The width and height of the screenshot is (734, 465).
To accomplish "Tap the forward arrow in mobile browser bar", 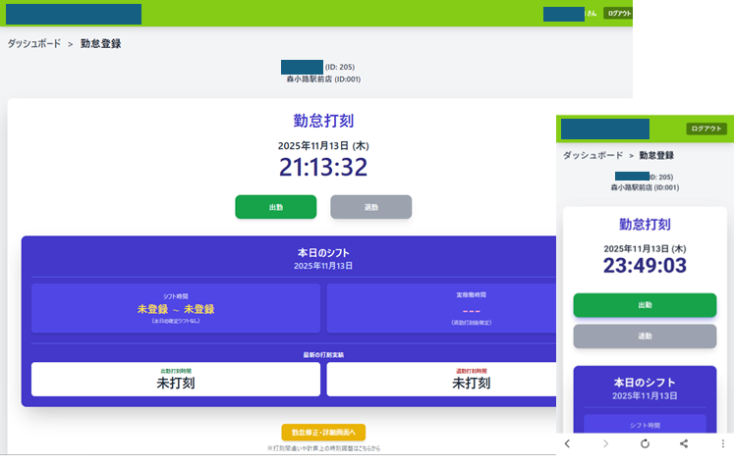I will click(x=605, y=444).
